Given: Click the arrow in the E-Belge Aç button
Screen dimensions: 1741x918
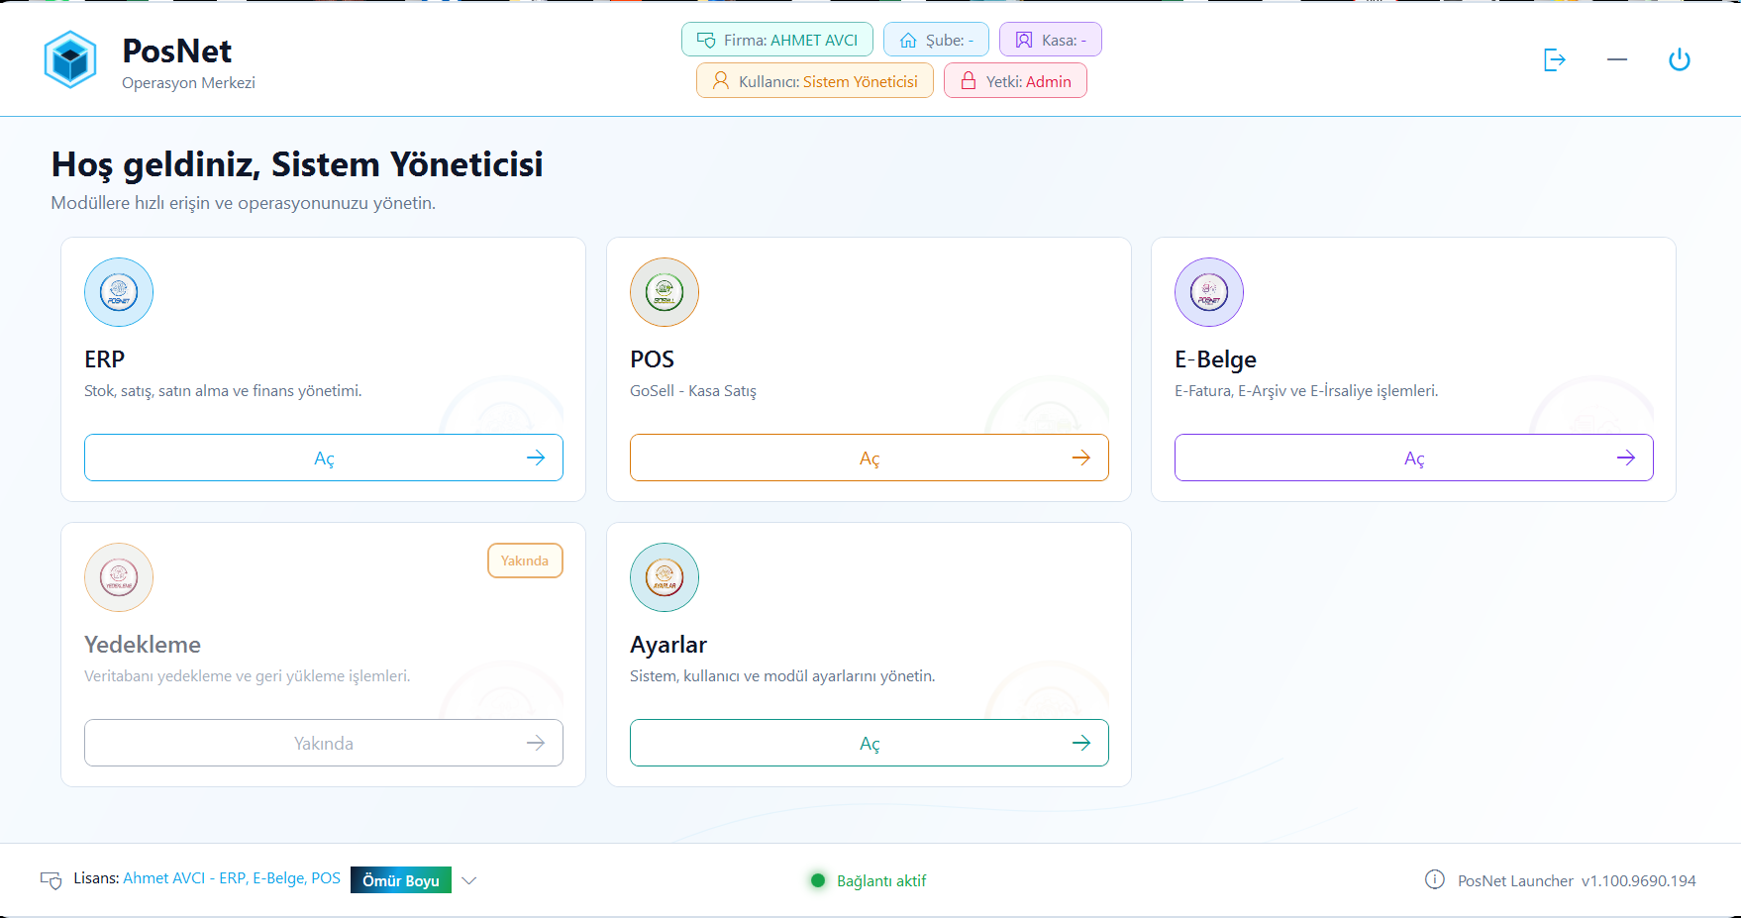Looking at the screenshot, I should [x=1626, y=458].
